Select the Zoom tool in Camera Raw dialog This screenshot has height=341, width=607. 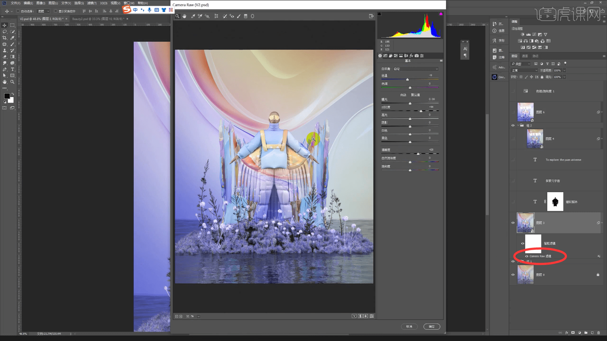[177, 16]
